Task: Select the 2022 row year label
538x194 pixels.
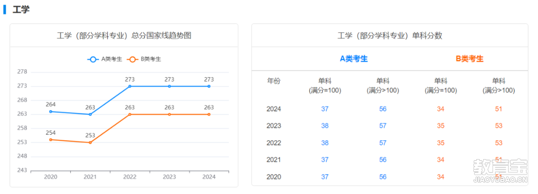Action: tap(273, 143)
